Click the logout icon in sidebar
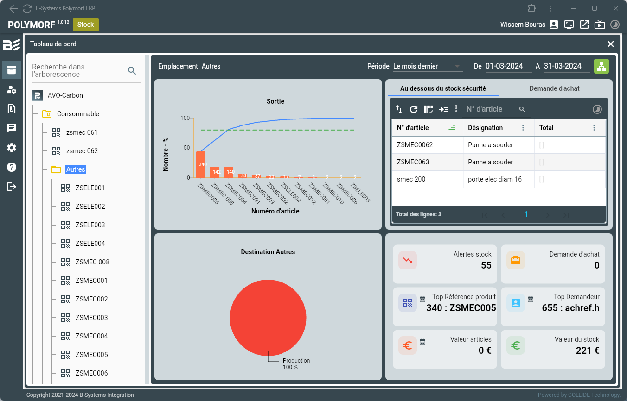 pos(12,187)
